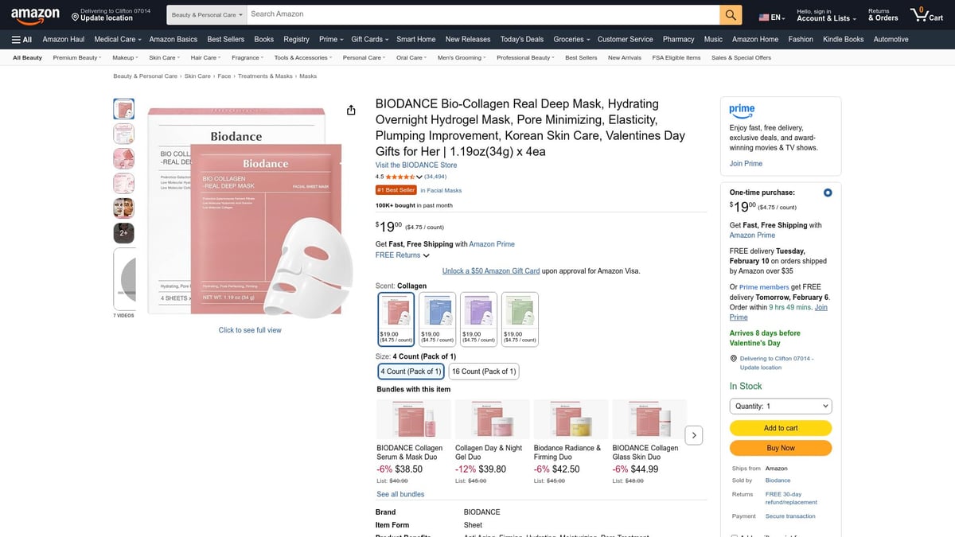Click the #1 Best Seller badge
This screenshot has height=537, width=955.
tap(396, 190)
